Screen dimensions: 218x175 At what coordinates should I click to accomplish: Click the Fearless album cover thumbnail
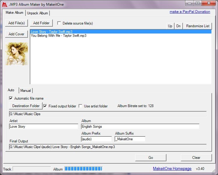tap(16, 54)
